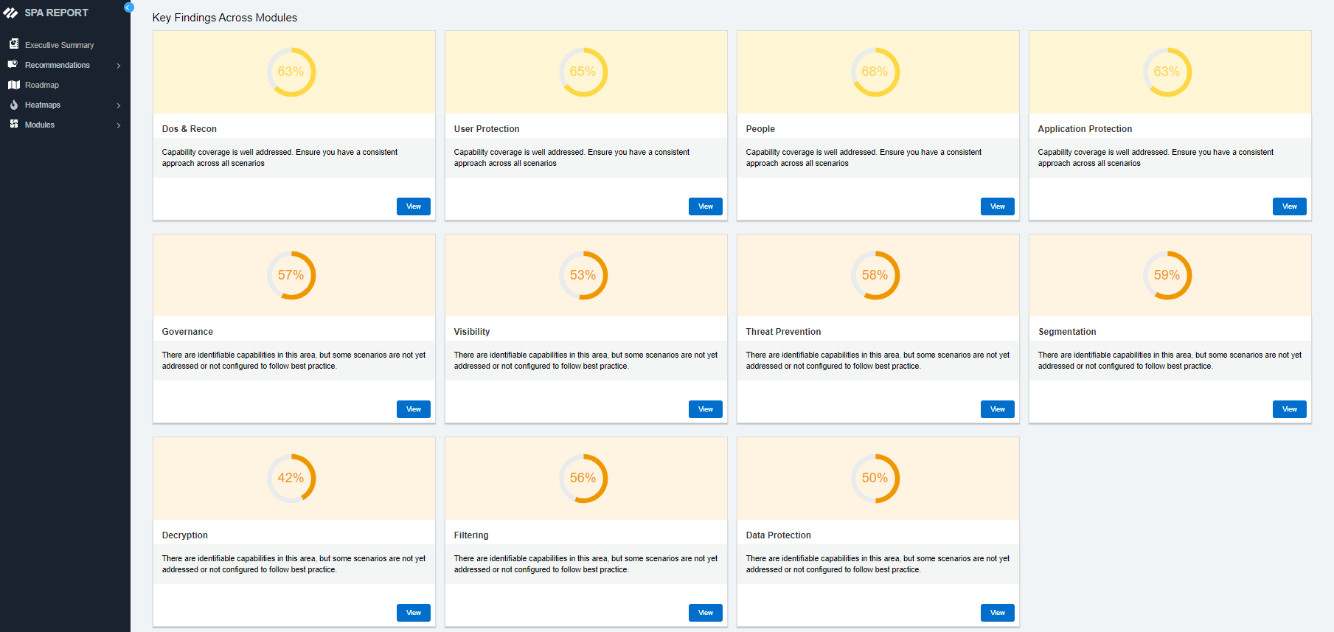Click the 68% progress ring for People
1334x632 pixels.
(x=875, y=72)
